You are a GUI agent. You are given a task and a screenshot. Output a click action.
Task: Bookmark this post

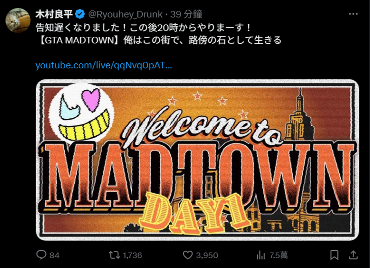pyautogui.click(x=334, y=255)
